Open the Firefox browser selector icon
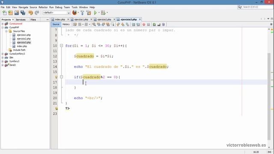This screenshot has height=154, width=274. click(74, 12)
